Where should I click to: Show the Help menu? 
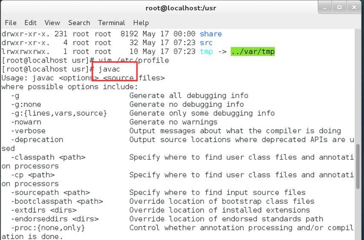[141, 23]
